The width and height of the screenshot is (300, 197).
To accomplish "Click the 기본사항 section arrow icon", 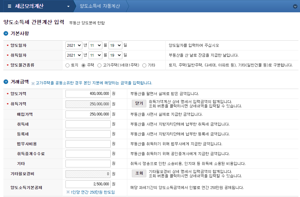I will (x=6, y=33).
